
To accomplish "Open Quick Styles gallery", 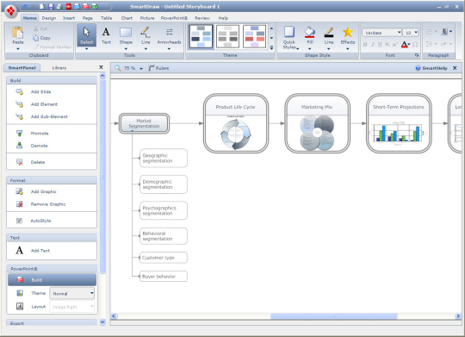I will (289, 37).
